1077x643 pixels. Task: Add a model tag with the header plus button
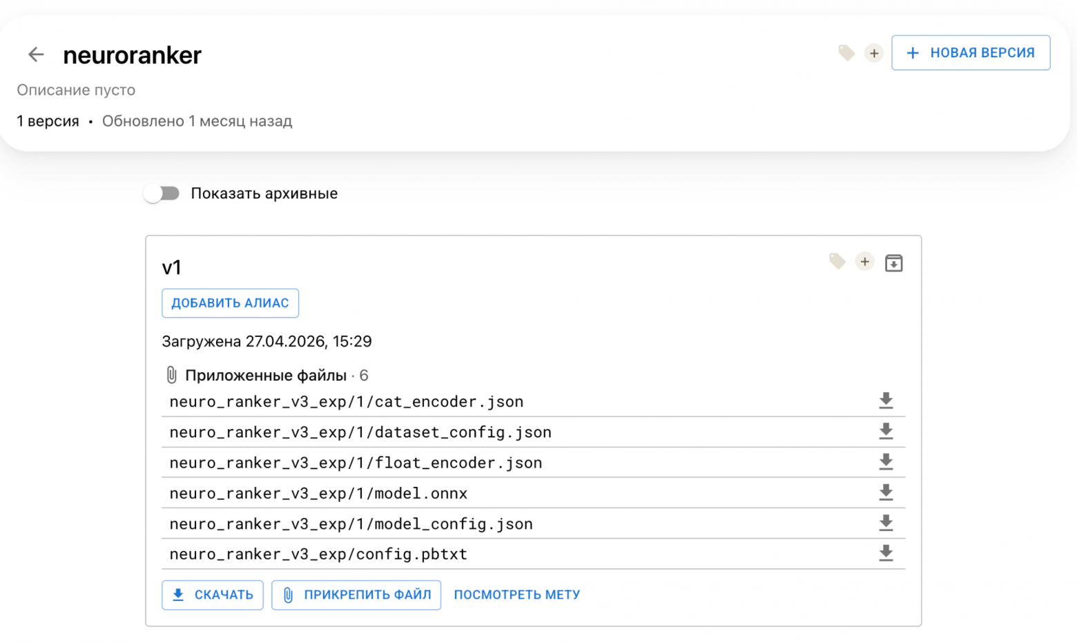(x=874, y=53)
